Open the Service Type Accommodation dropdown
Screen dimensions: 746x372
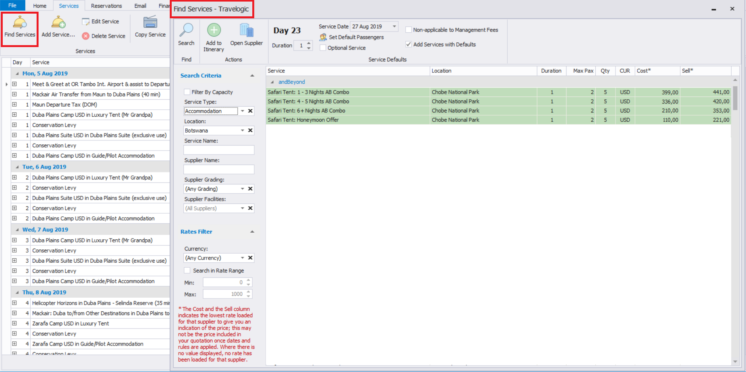pos(242,111)
